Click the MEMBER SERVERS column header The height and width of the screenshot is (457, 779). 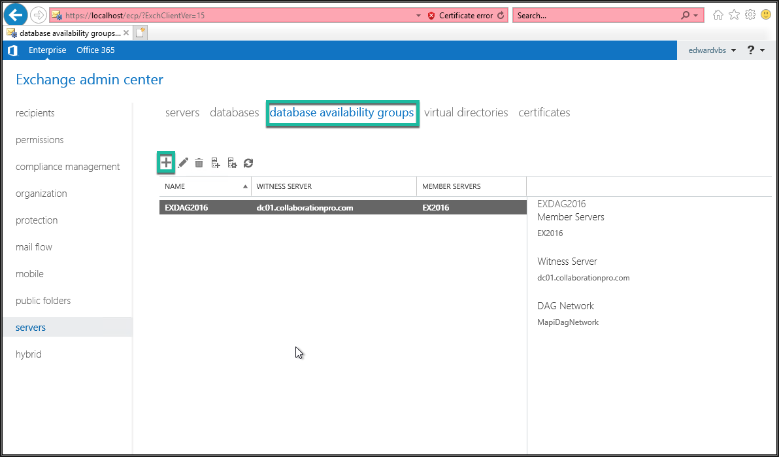coord(471,186)
